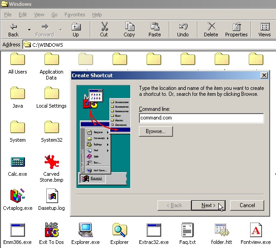Open the Back history dropdown arrow
This screenshot has height=248, width=276.
click(x=29, y=30)
